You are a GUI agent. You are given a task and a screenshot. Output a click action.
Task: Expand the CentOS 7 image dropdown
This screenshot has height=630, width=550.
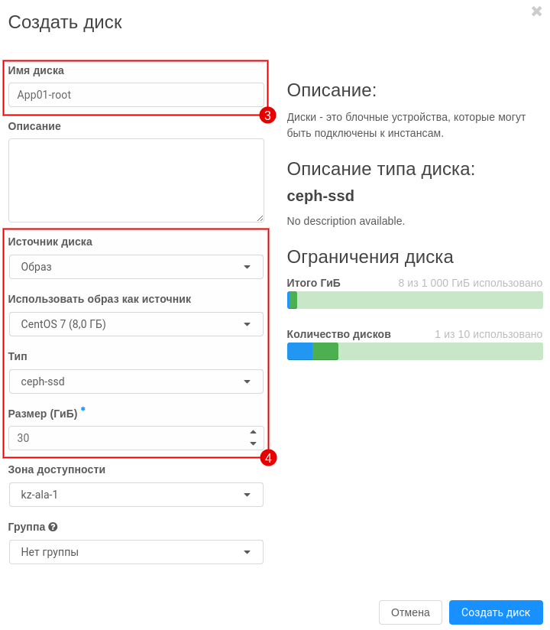(x=136, y=324)
